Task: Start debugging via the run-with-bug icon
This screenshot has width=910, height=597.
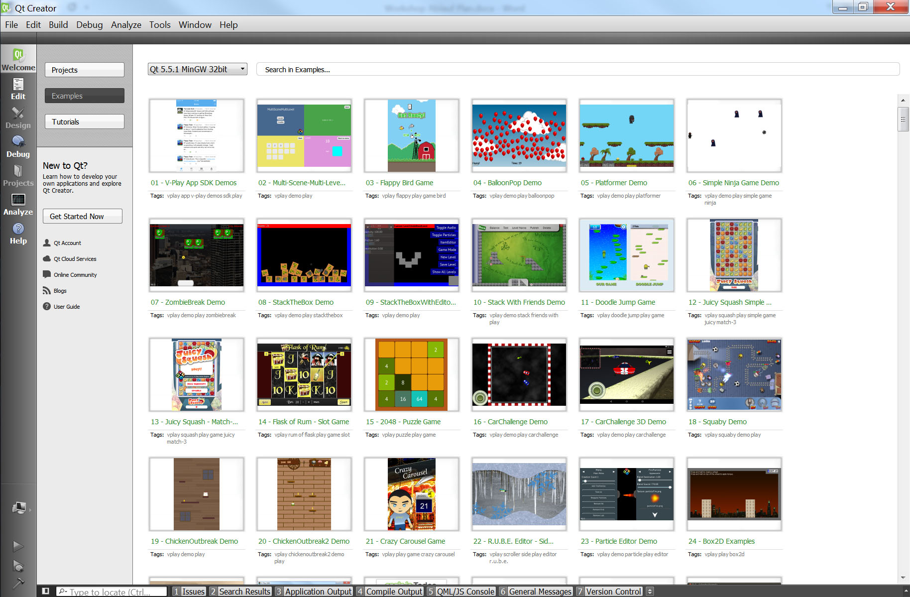Action: pos(18,566)
